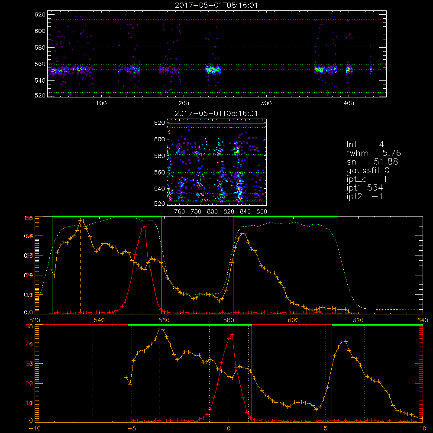Click y-axis label 580 on middle image
This screenshot has width=433, height=433.
click(x=160, y=156)
